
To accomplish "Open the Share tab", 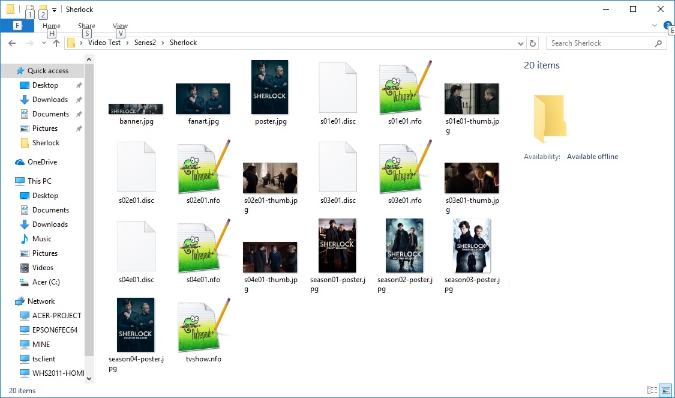I will pos(86,26).
